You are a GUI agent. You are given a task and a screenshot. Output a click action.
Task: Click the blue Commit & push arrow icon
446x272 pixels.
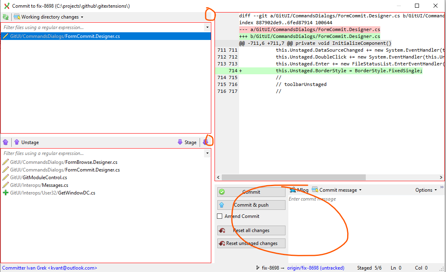pyautogui.click(x=221, y=205)
